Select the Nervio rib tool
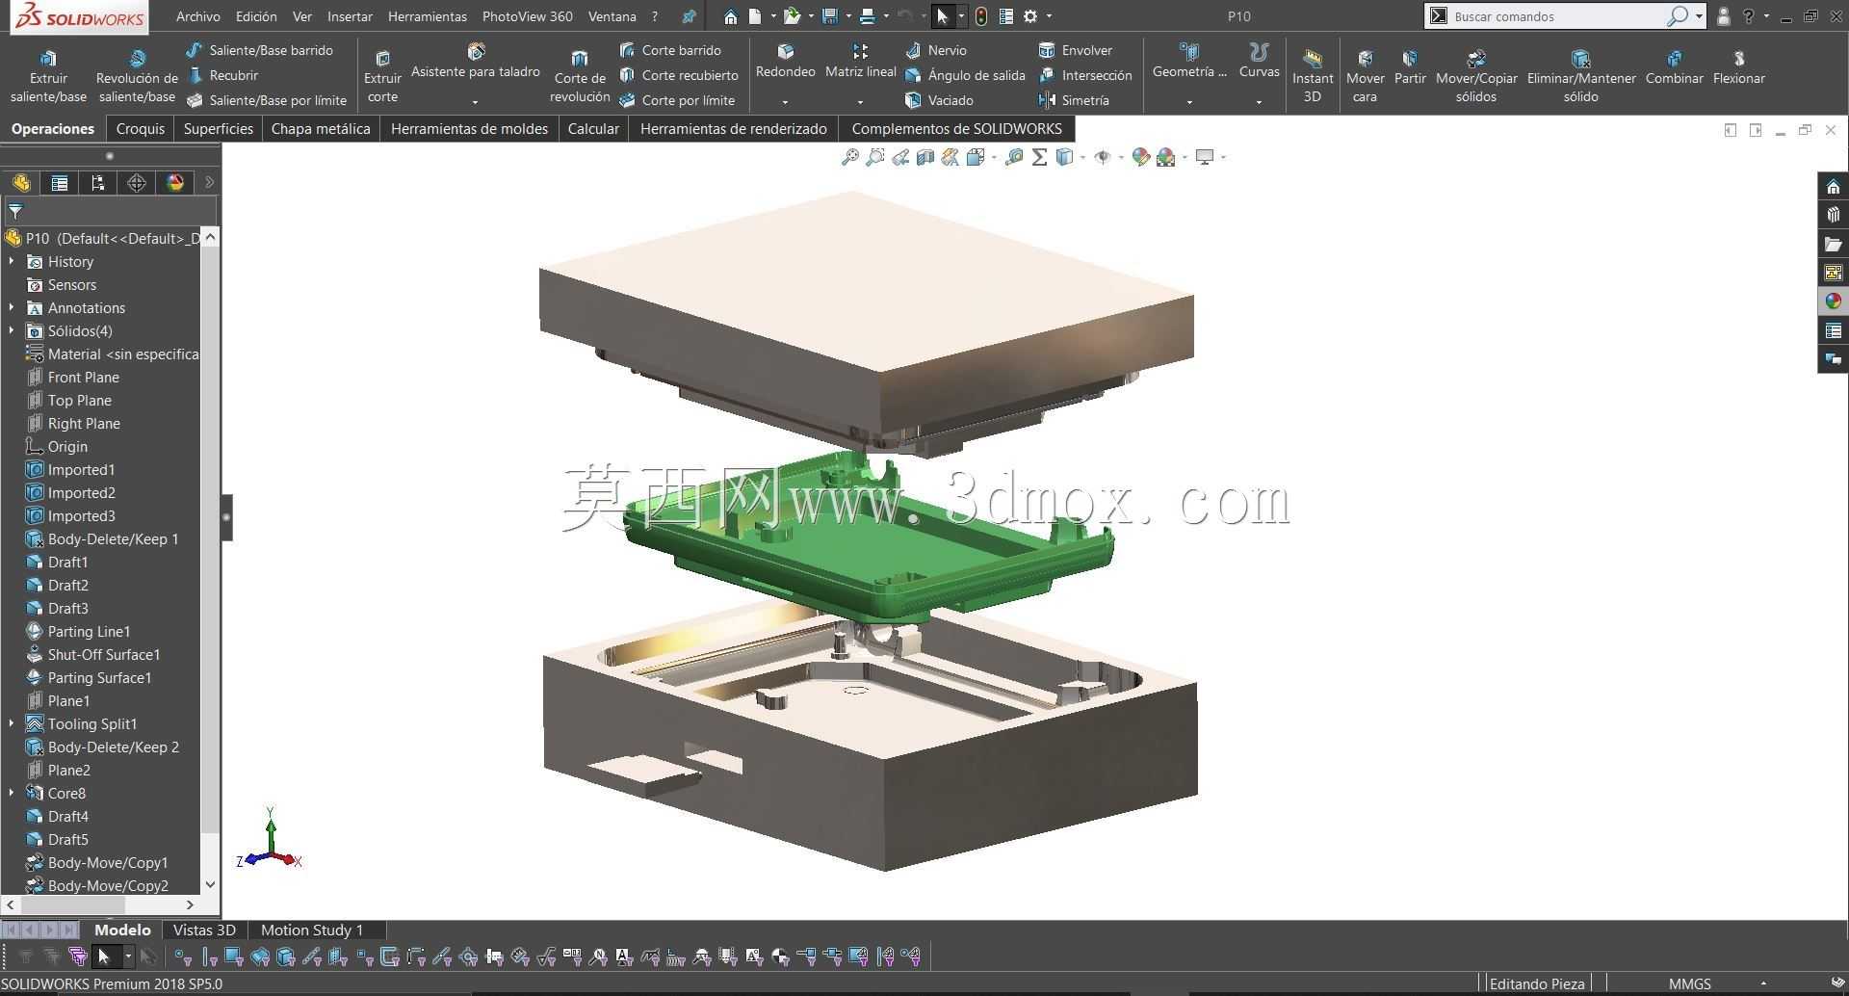The width and height of the screenshot is (1849, 996). 936,50
